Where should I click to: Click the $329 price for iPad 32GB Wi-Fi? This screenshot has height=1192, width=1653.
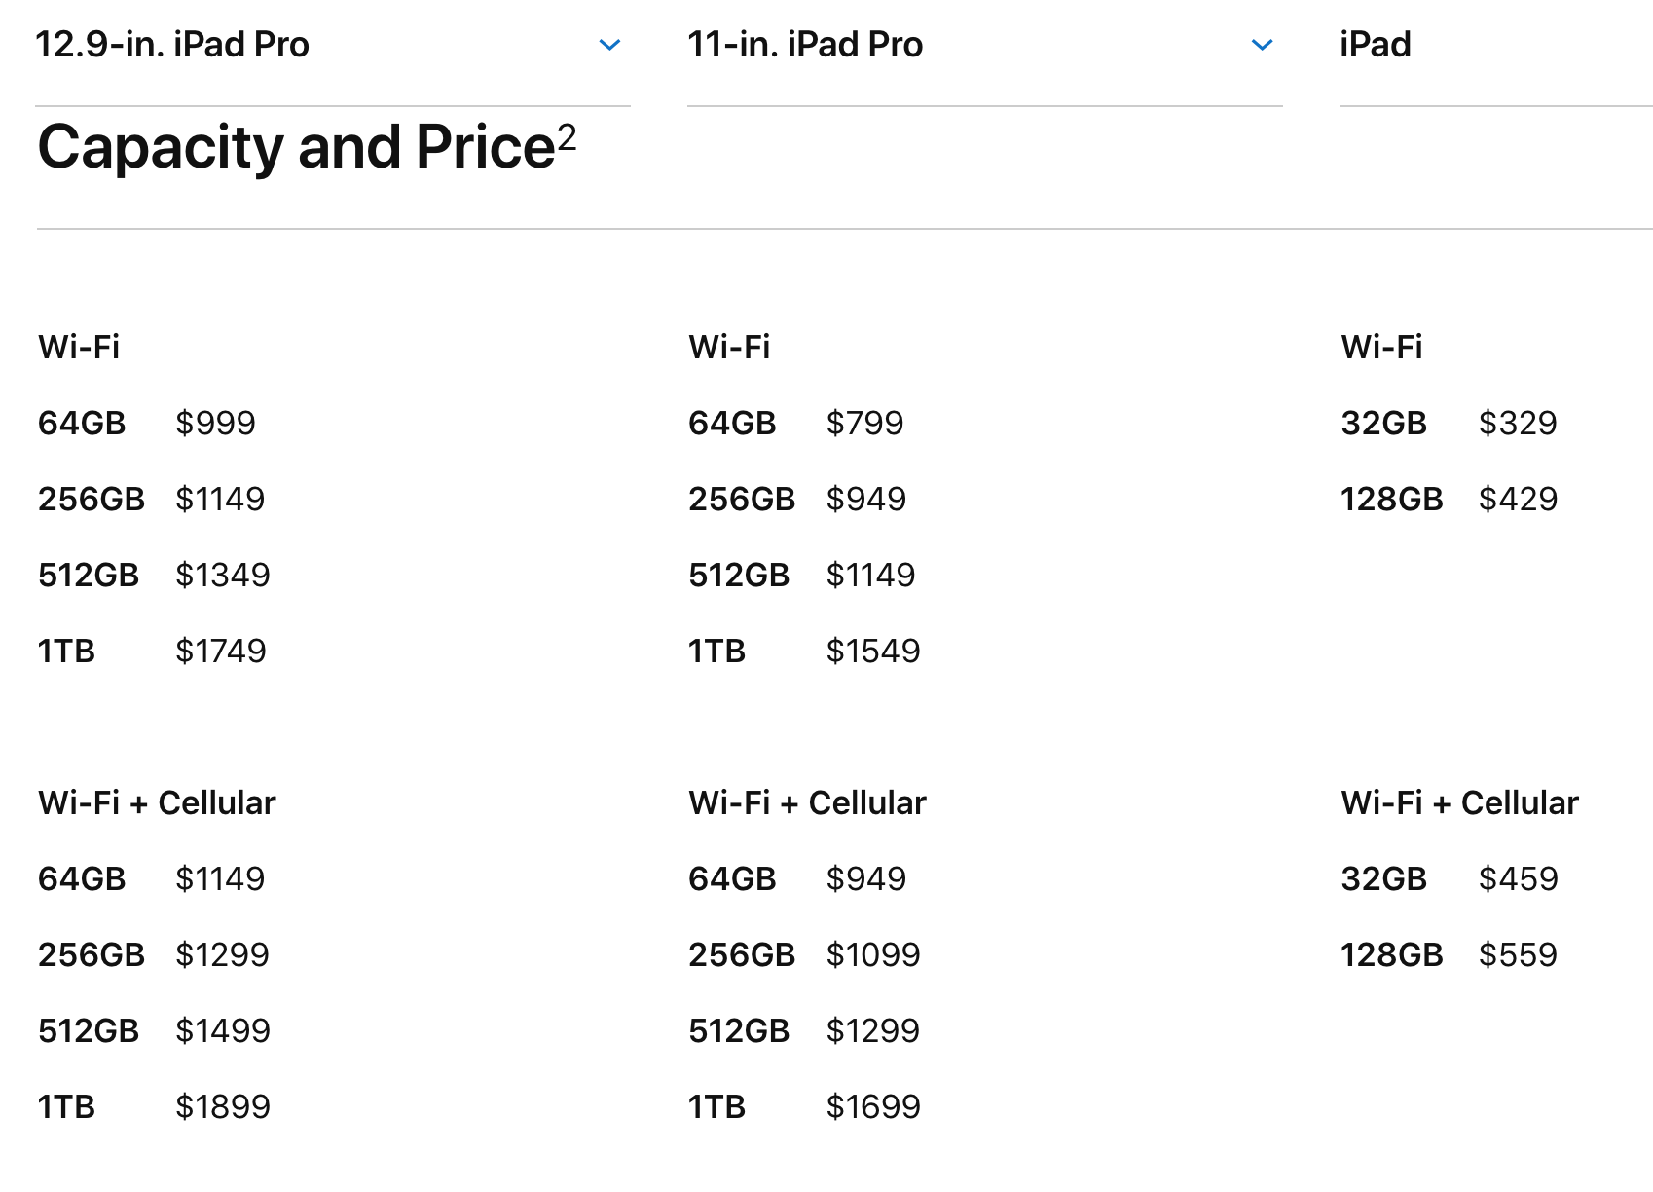tap(1518, 423)
